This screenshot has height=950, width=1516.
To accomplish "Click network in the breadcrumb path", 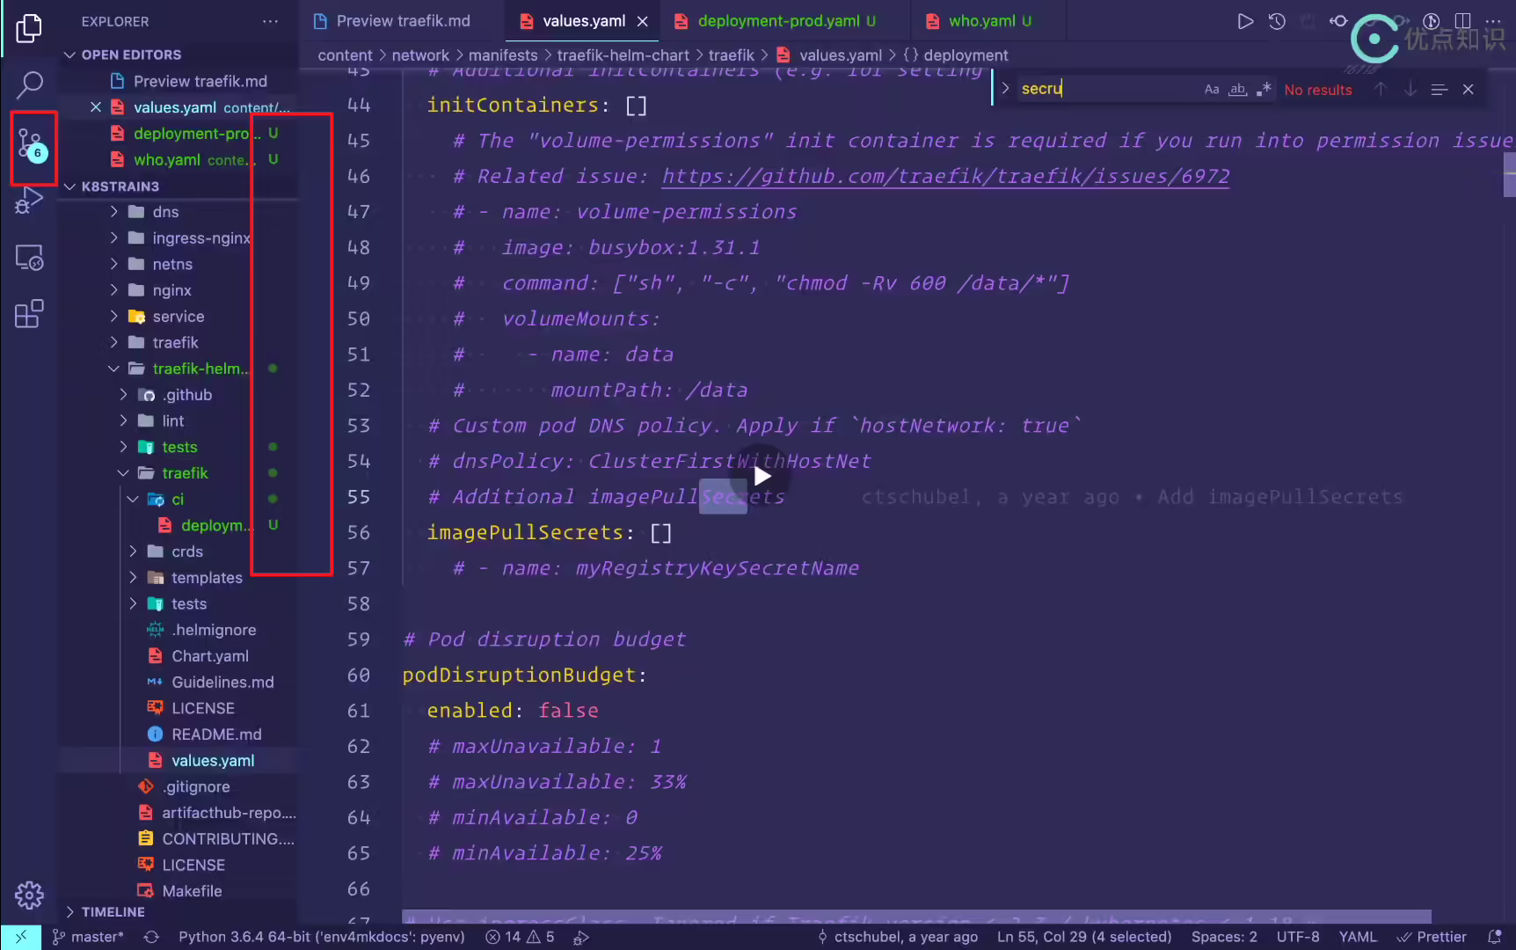I will (x=420, y=55).
